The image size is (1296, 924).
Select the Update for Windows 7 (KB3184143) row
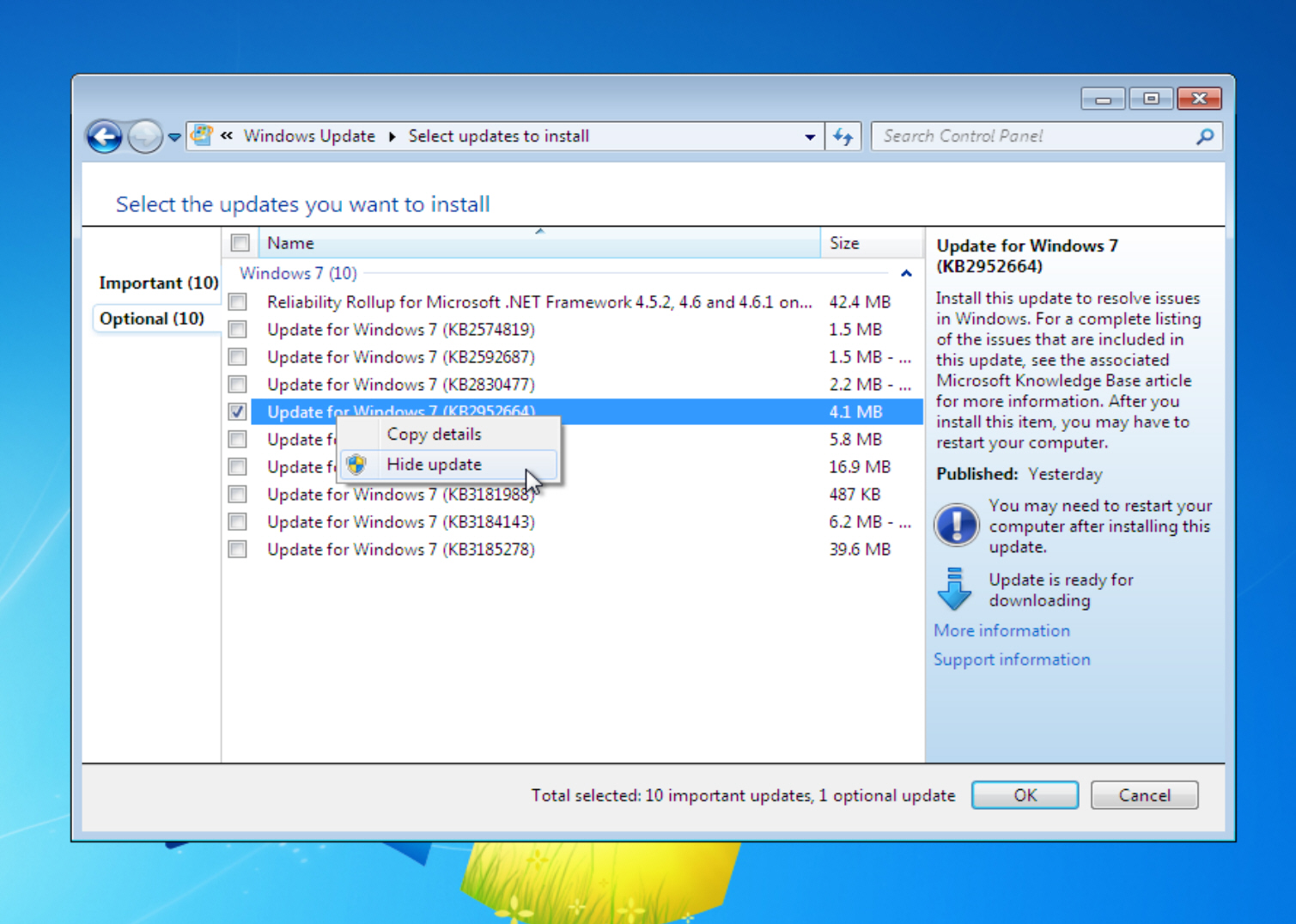click(x=587, y=521)
